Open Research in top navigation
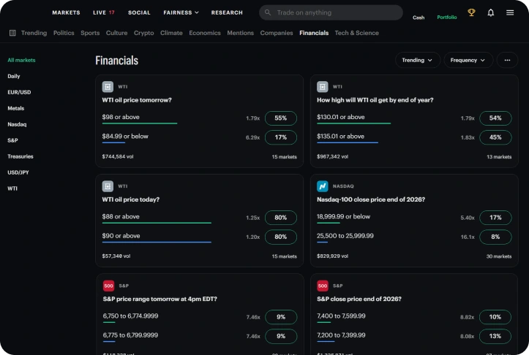This screenshot has height=355, width=529. (227, 12)
